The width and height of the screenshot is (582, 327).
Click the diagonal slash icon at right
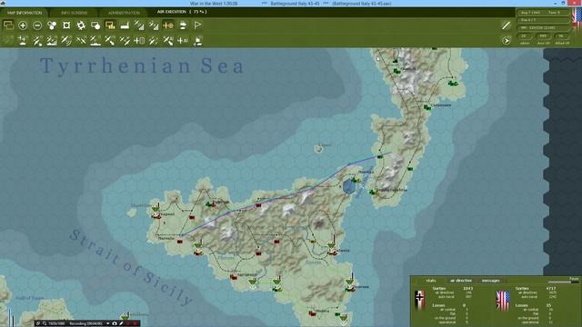pos(506,25)
